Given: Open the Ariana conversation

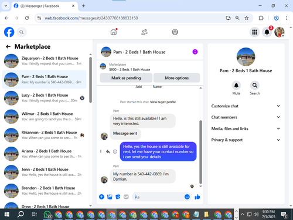Looking at the screenshot, I should (x=45, y=154).
